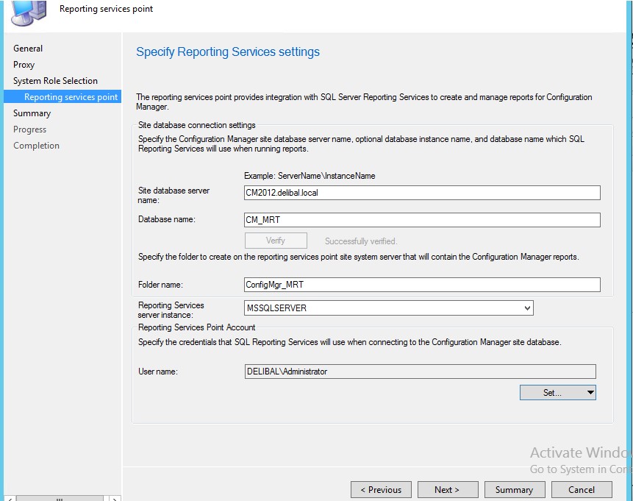Select Reporting services point in sidebar
This screenshot has height=501, width=633.
click(71, 97)
